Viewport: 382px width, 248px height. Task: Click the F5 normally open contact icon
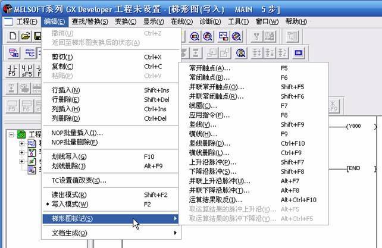coord(11,71)
